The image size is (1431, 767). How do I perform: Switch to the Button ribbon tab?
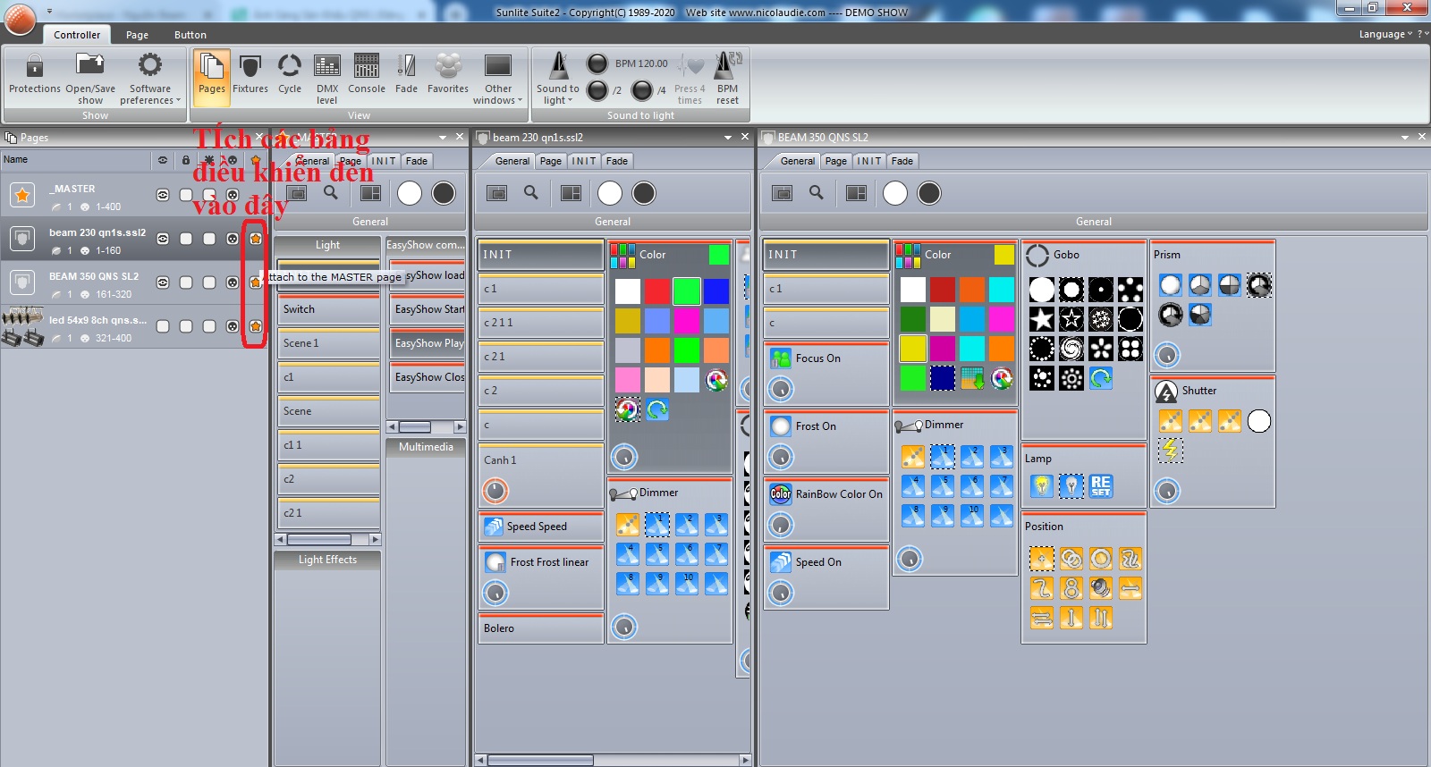pyautogui.click(x=190, y=35)
